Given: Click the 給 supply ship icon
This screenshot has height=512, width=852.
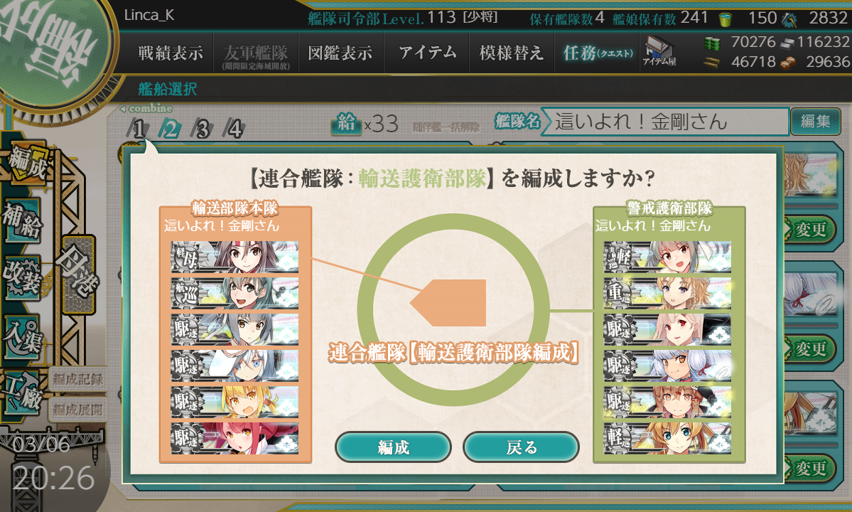Looking at the screenshot, I should pyautogui.click(x=346, y=124).
